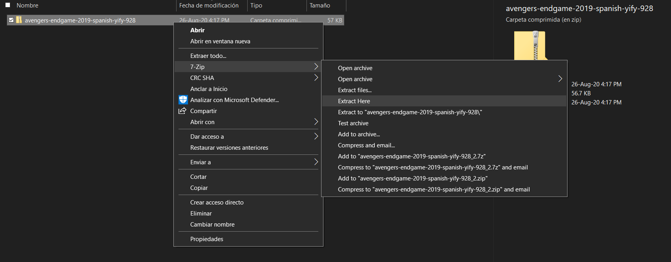
Task: Open the CRC SHA menu entry
Action: click(248, 78)
